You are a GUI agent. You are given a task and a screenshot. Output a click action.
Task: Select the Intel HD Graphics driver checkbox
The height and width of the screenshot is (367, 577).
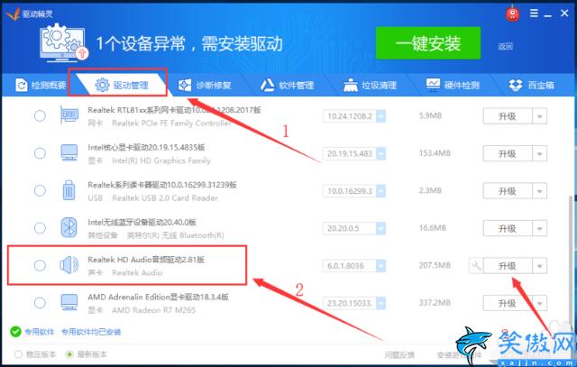(x=40, y=153)
